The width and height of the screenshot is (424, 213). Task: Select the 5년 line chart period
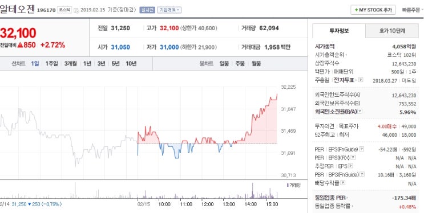point(115,64)
